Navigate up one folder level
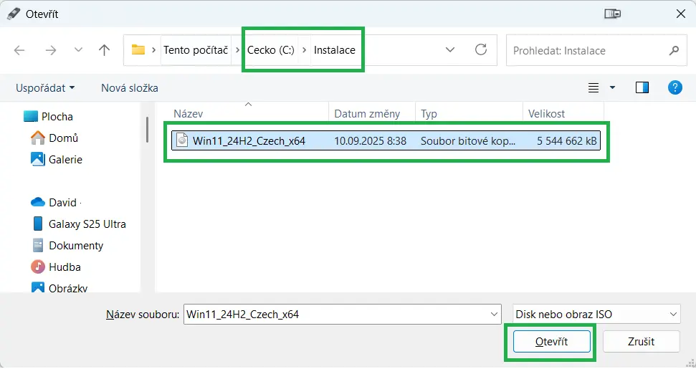 pos(104,50)
